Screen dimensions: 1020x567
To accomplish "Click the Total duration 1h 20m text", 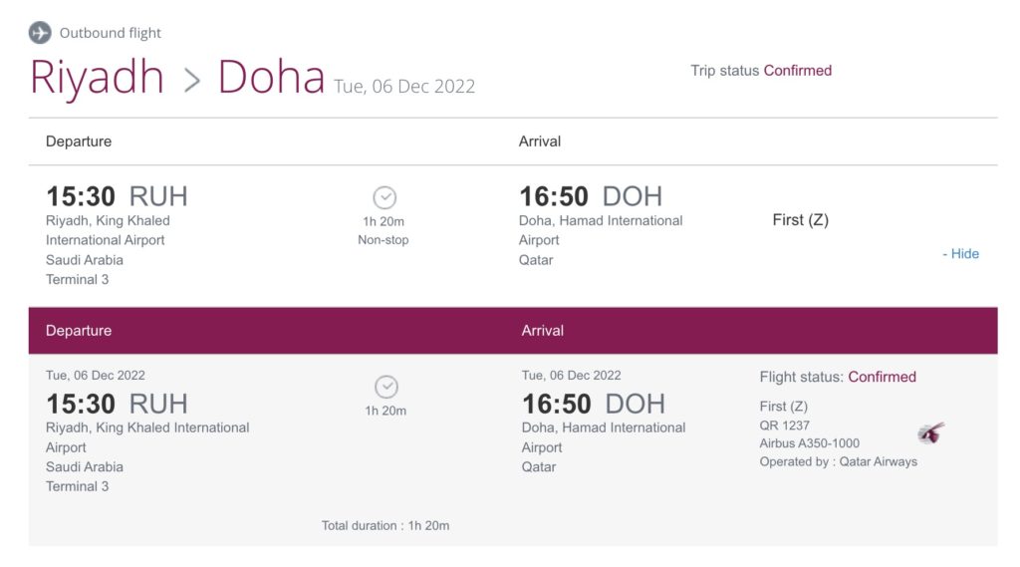I will (x=385, y=525).
